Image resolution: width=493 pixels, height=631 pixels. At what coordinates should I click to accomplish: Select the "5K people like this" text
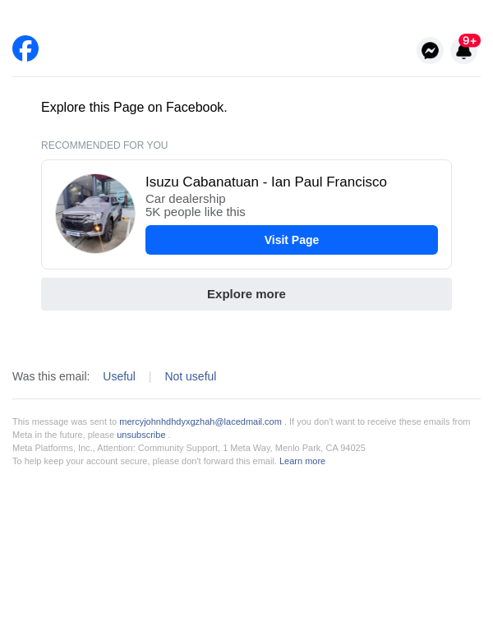coord(196,212)
